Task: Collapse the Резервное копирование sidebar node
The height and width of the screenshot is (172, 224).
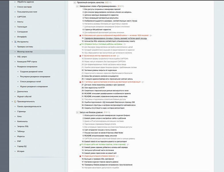Action: (x=15, y=67)
